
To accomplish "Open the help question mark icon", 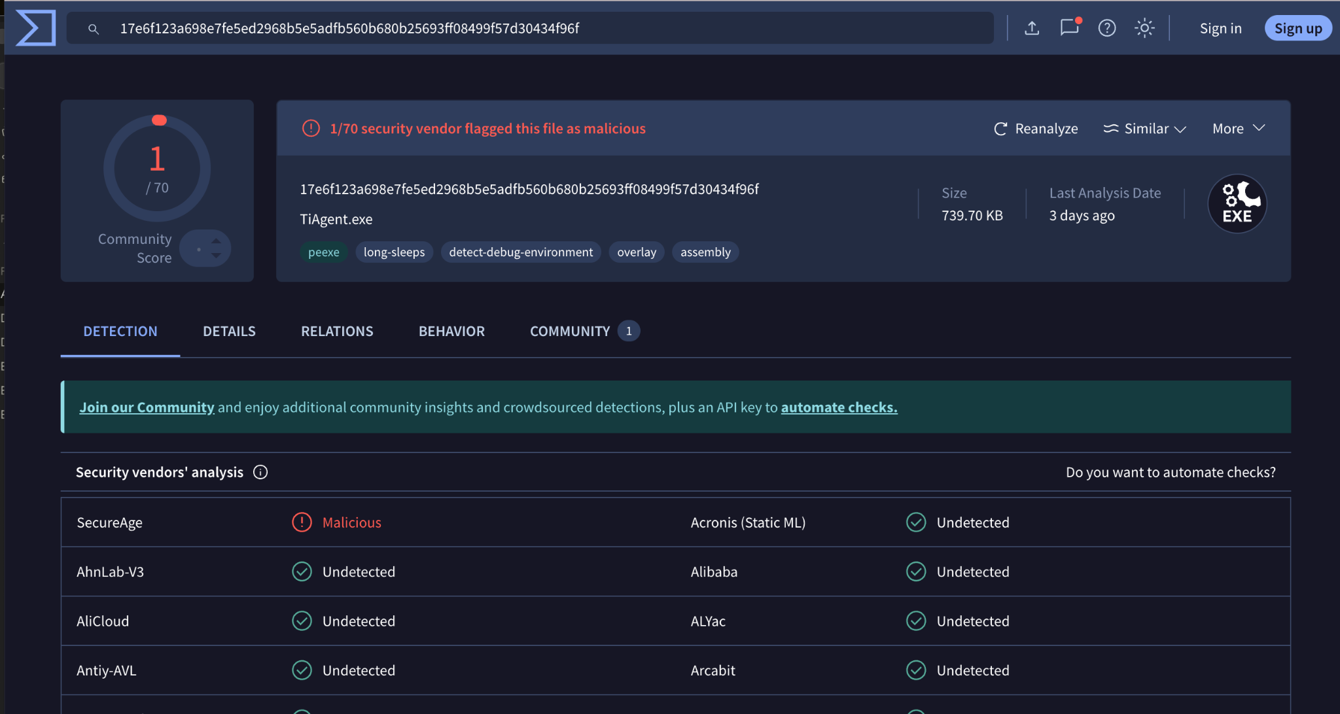I will pyautogui.click(x=1107, y=28).
